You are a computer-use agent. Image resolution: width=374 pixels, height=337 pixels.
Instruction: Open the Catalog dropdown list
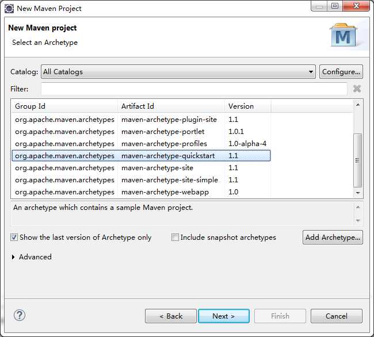coord(178,71)
